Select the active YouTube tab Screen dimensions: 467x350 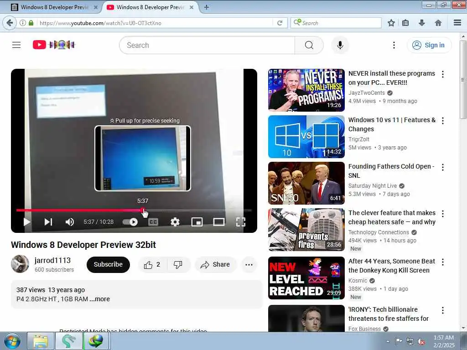[150, 7]
